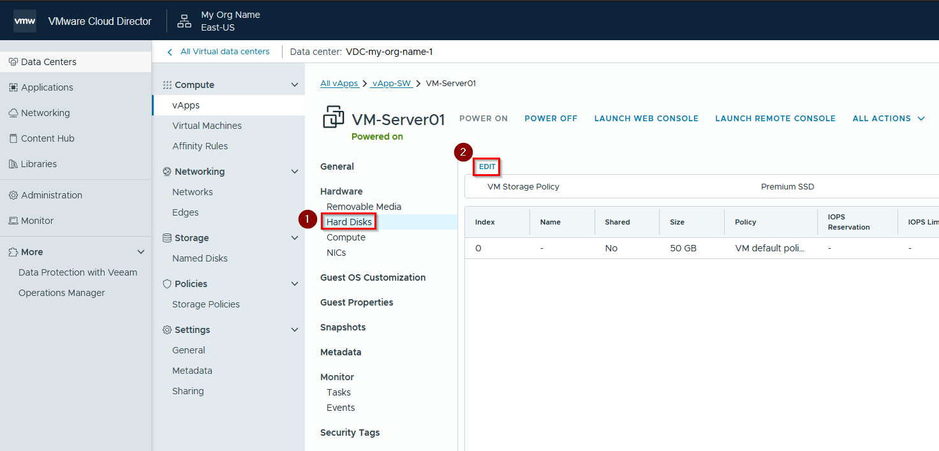
Task: Collapse the Networking section chevron in data center panel
Action: tap(294, 172)
